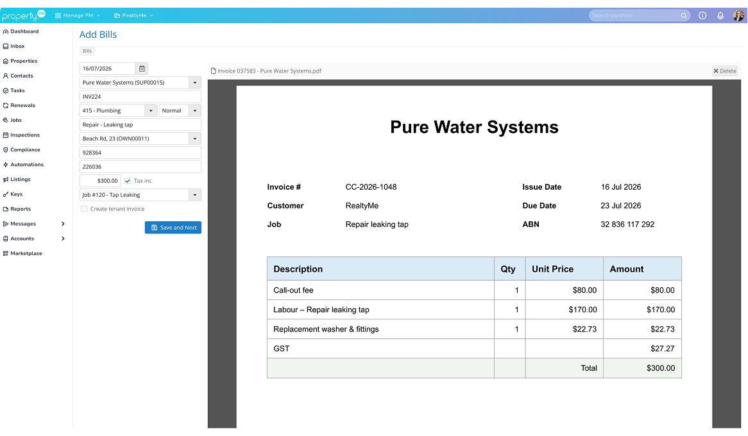Open the calendar date picker icon

coord(142,69)
